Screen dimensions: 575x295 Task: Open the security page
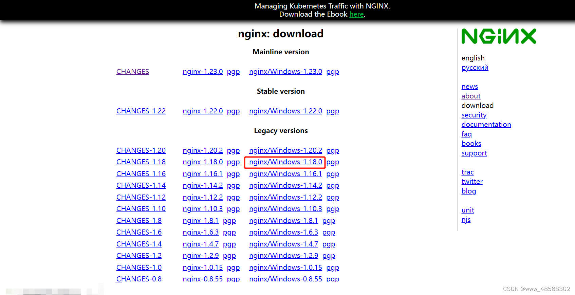[x=474, y=115]
